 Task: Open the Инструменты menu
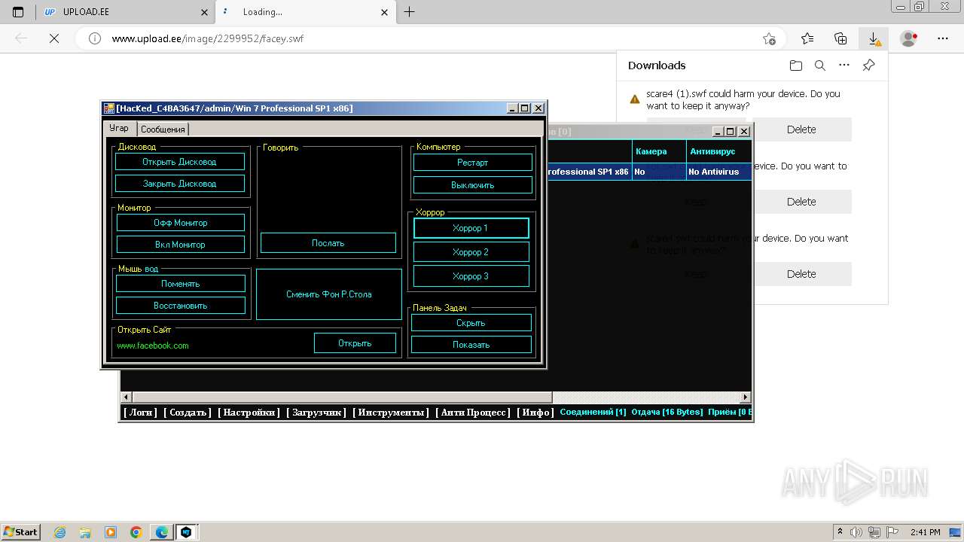(x=392, y=413)
